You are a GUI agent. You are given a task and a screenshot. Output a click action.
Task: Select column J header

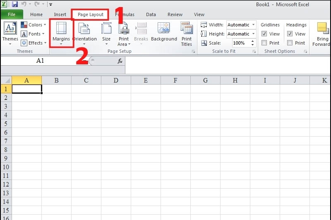point(295,80)
